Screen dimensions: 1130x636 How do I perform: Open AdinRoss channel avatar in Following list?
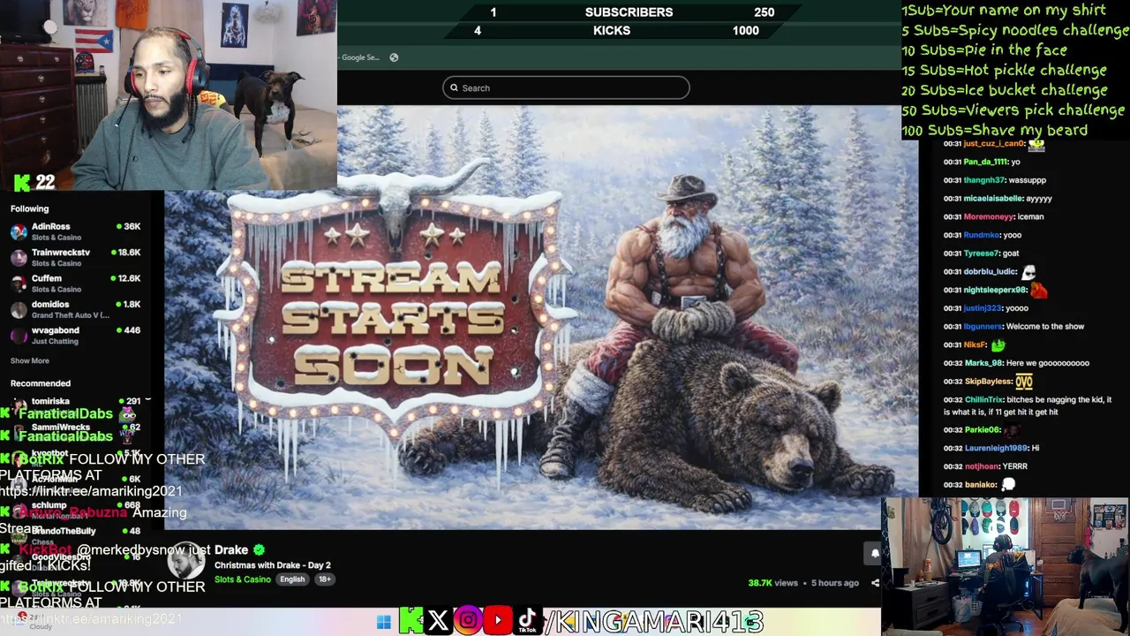coord(19,231)
